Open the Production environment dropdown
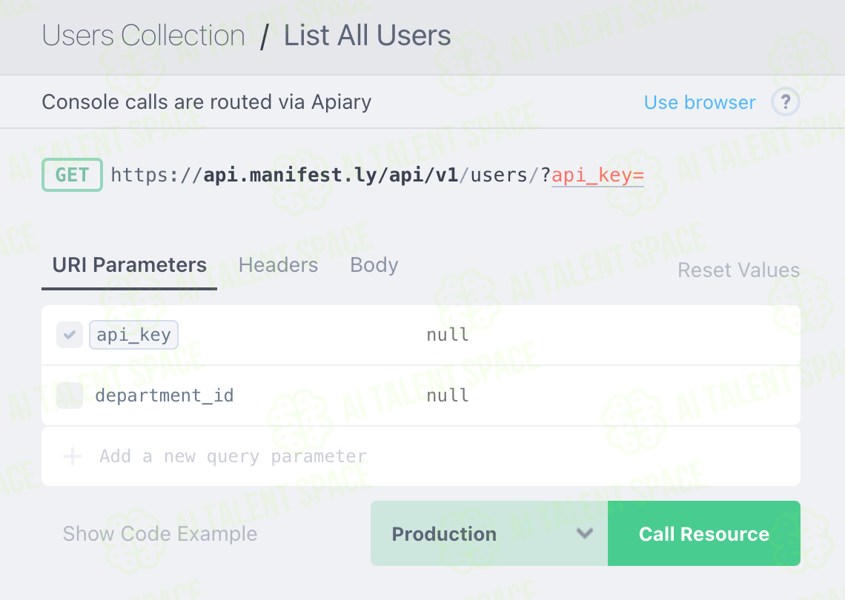Screen dimensions: 845x600 pos(488,533)
